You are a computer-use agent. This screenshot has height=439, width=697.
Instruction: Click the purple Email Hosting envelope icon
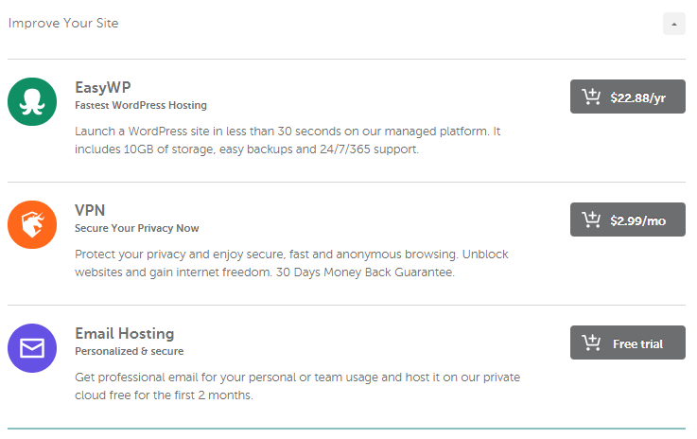(x=32, y=348)
